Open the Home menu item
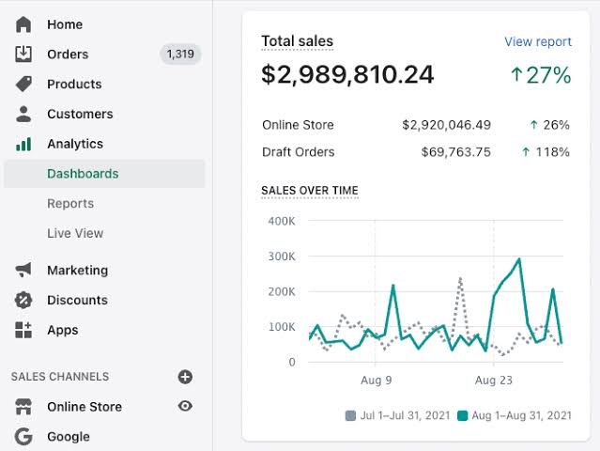 click(x=65, y=24)
